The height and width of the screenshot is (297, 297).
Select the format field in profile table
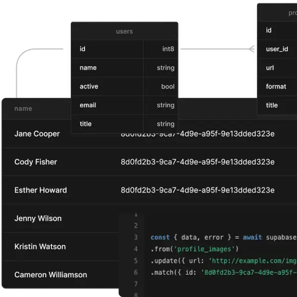pos(276,87)
